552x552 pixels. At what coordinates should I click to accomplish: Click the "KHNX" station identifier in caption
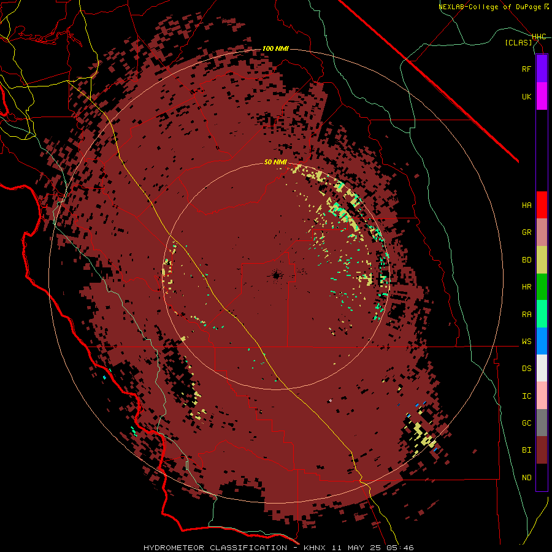pos(315,548)
